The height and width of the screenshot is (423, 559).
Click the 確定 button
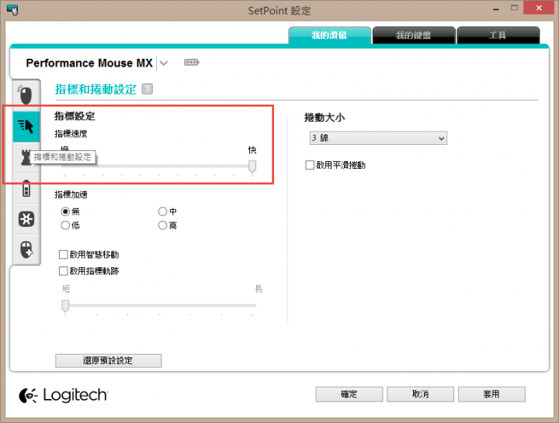(349, 394)
